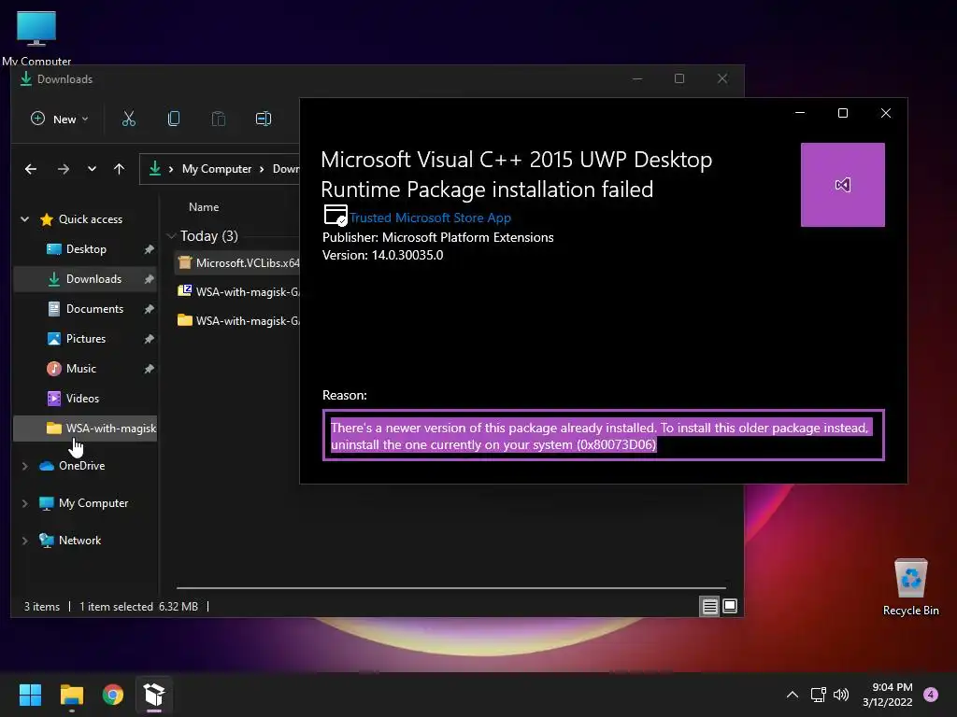The image size is (957, 717).
Task: Open File Explorer from the taskbar
Action: click(x=71, y=695)
